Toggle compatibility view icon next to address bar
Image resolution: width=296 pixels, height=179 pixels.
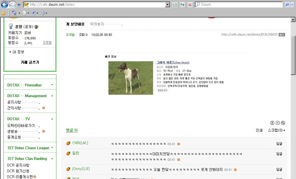click(175, 5)
